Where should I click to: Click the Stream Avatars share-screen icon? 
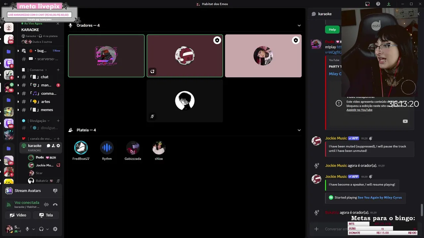55,191
